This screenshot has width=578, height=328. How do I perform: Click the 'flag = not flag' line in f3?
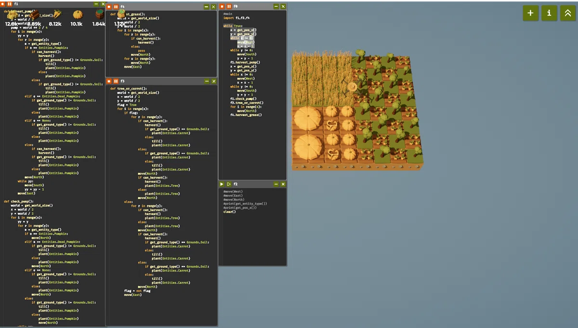click(137, 291)
